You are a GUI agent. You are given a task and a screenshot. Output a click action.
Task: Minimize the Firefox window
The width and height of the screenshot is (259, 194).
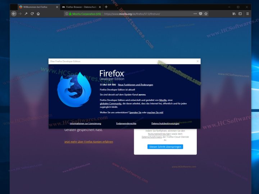(229, 7)
